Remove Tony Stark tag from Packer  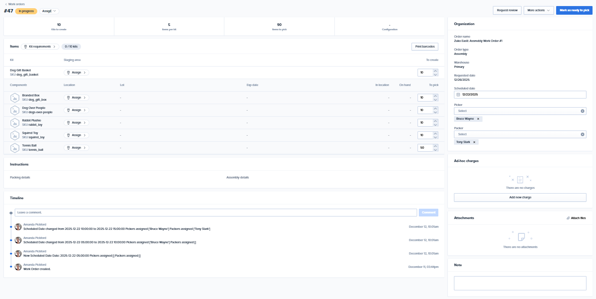click(474, 142)
